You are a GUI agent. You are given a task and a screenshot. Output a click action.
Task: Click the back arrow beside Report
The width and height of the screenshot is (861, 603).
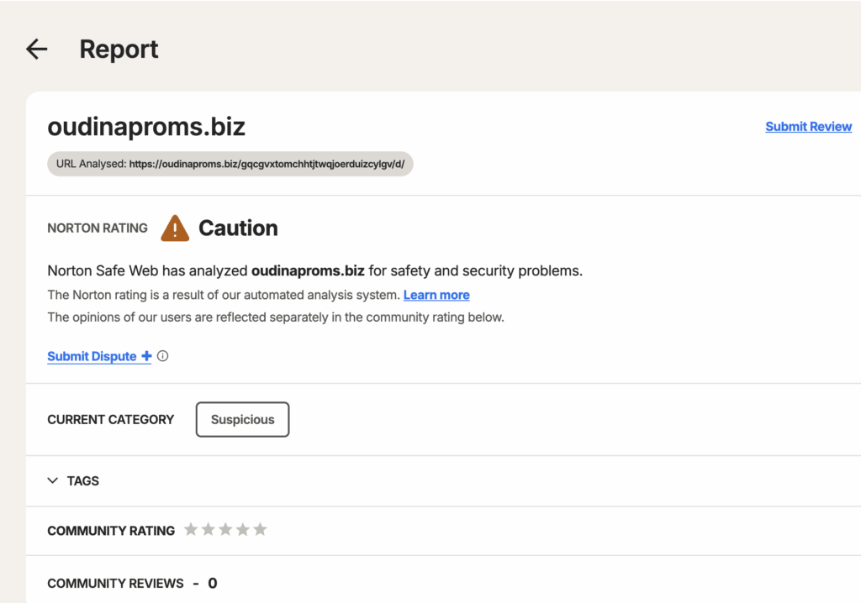pyautogui.click(x=36, y=50)
